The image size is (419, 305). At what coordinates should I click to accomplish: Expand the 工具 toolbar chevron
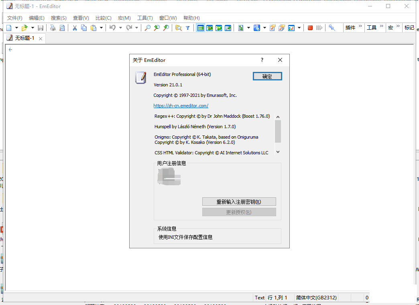(x=382, y=26)
